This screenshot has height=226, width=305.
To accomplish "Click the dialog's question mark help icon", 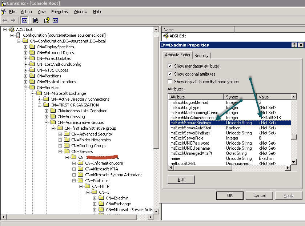I will tap(294, 45).
